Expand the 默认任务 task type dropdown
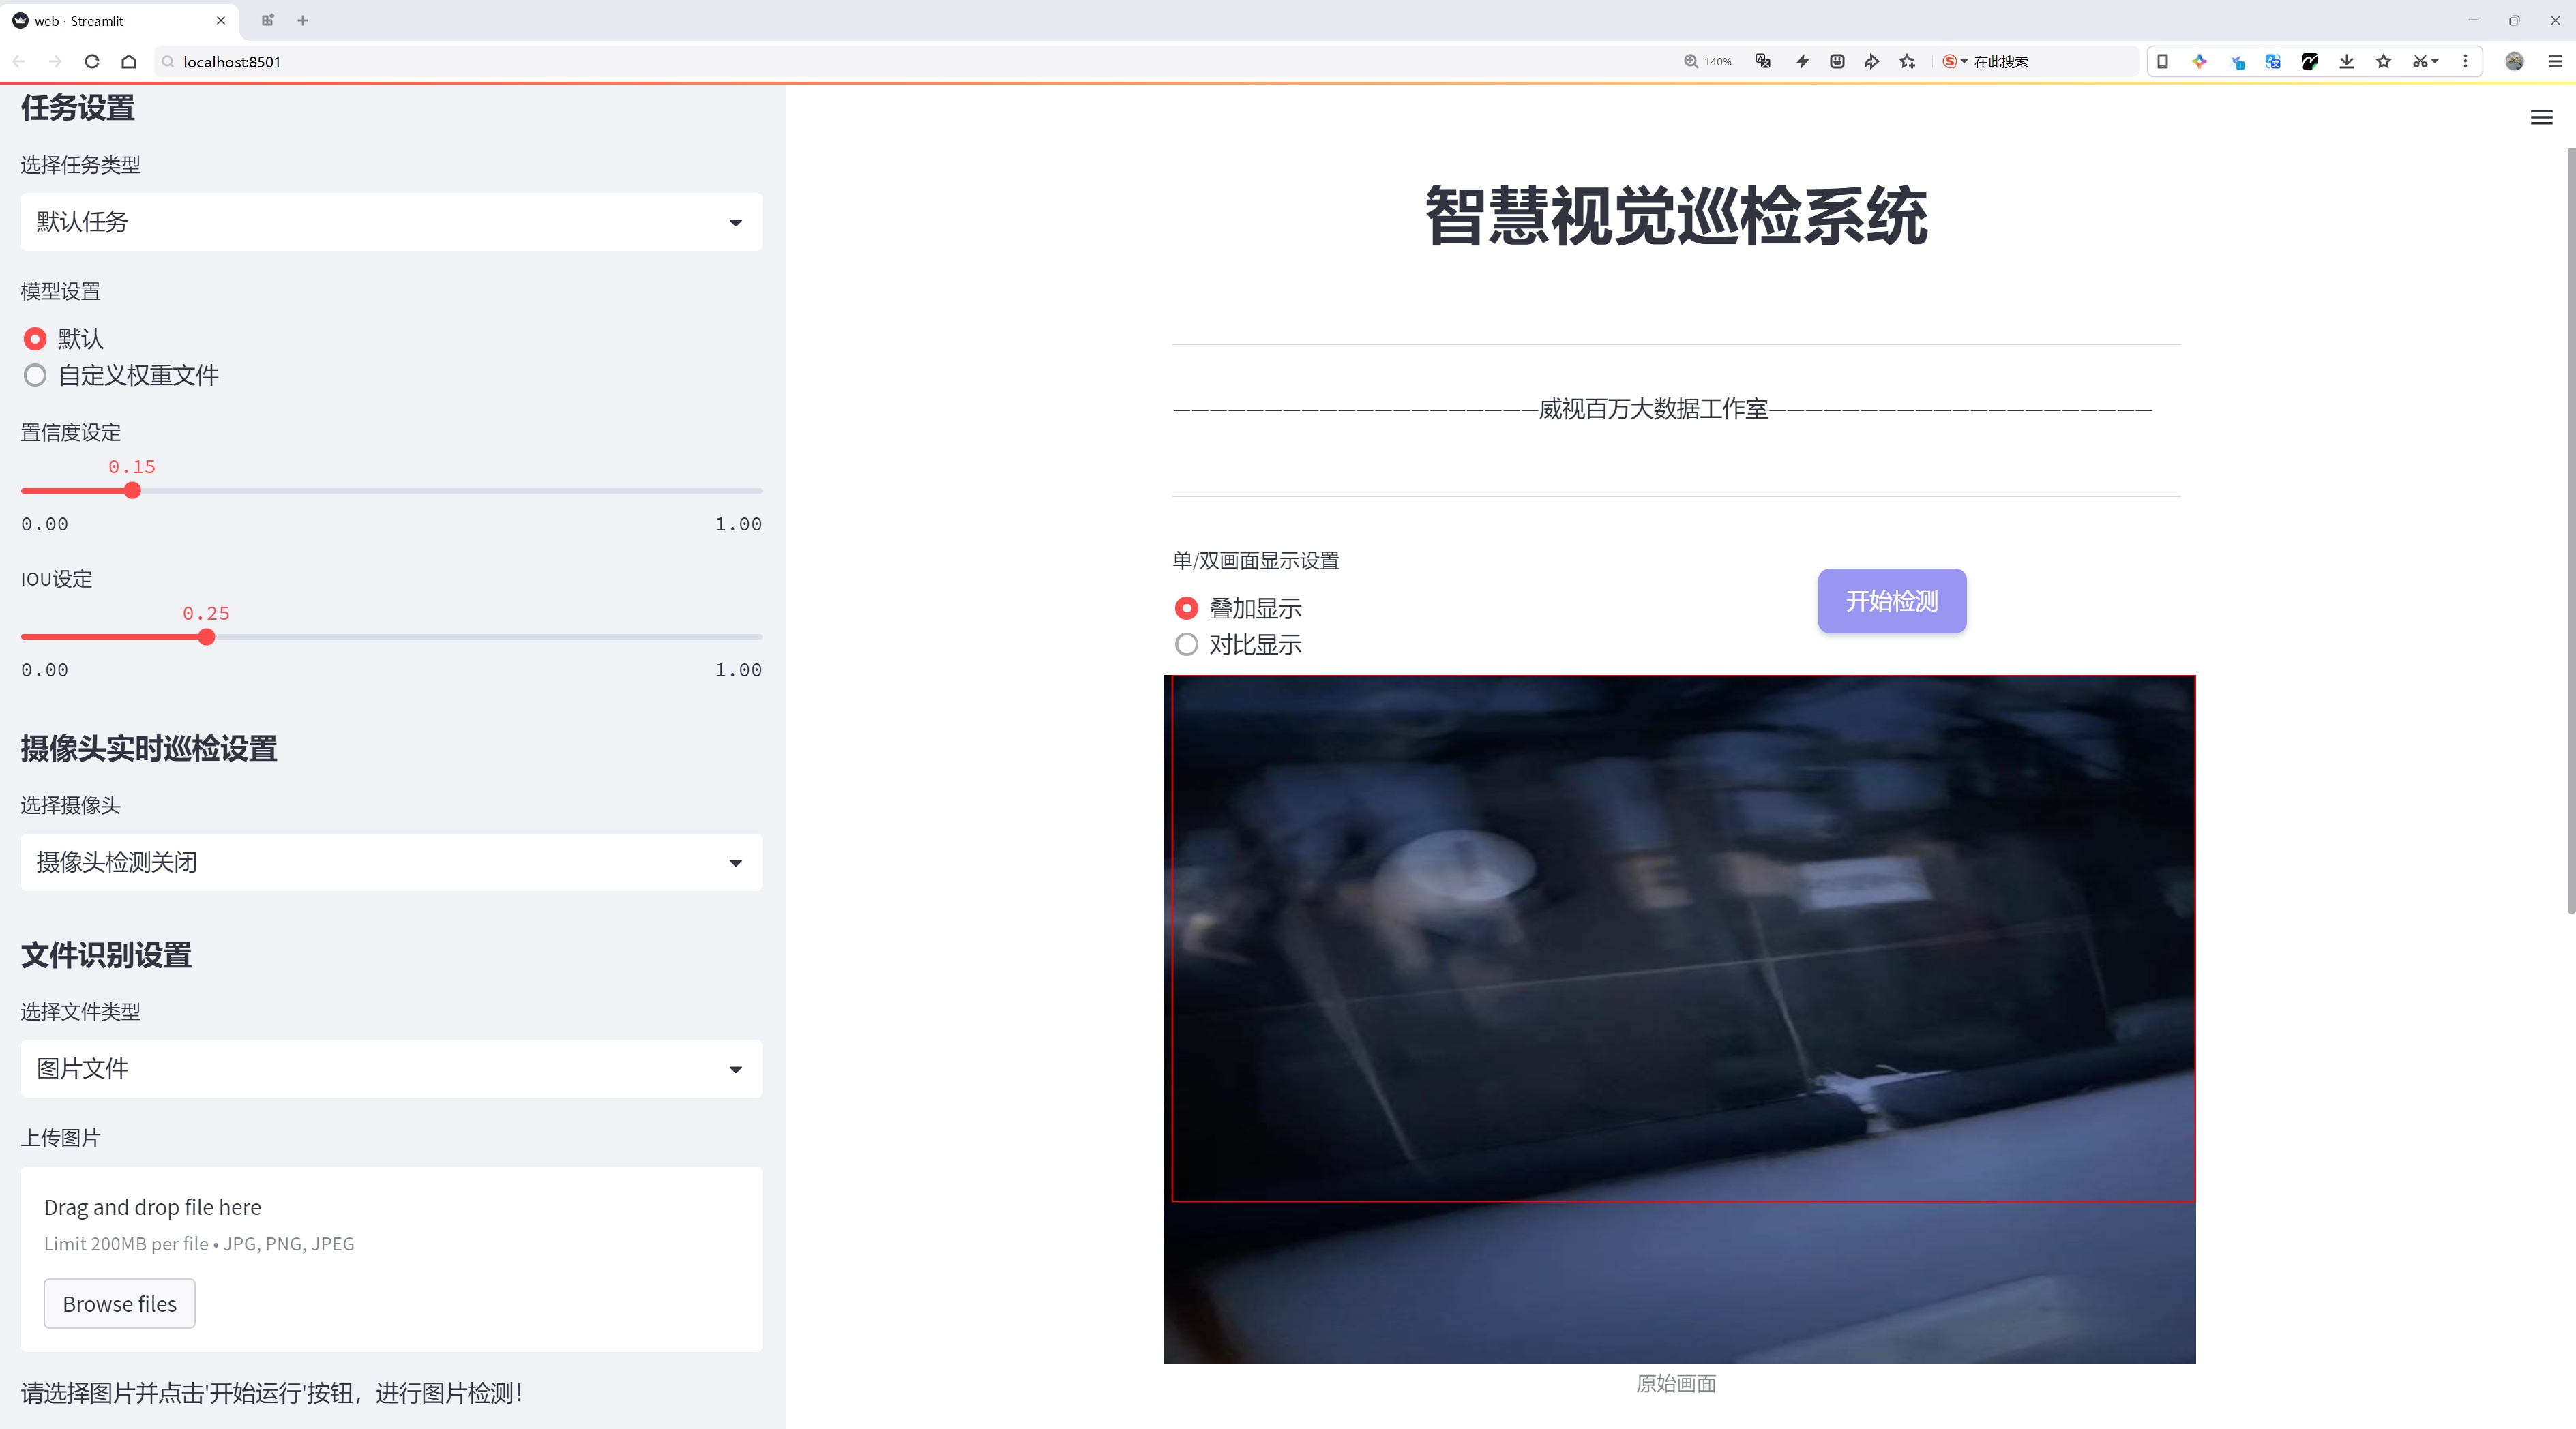Screen dimensions: 2576x1429 [x=391, y=222]
